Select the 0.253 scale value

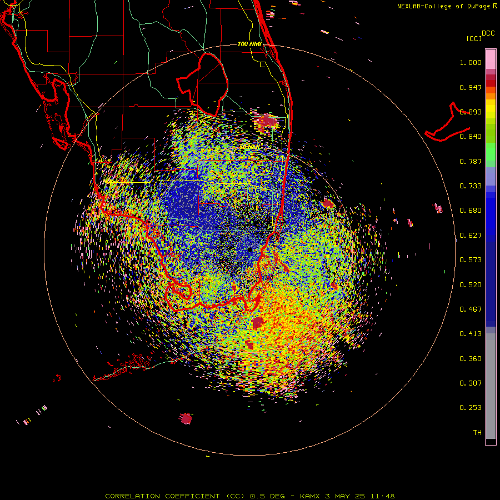pyautogui.click(x=471, y=408)
